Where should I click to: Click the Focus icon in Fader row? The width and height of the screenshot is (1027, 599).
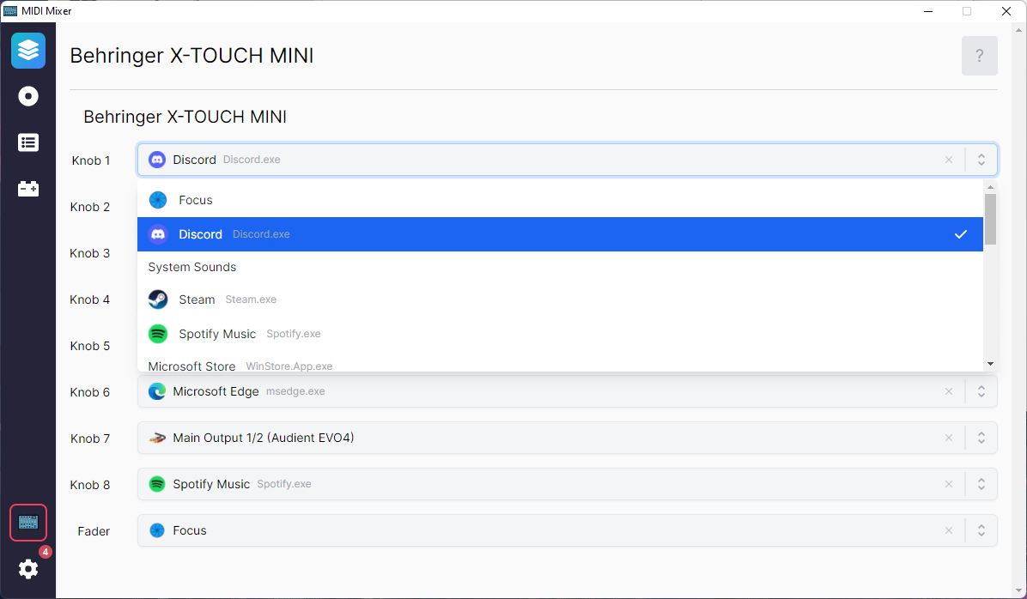pos(157,530)
